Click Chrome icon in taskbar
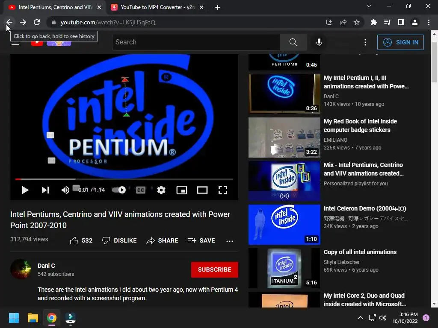Image resolution: width=438 pixels, height=328 pixels. coord(52,318)
